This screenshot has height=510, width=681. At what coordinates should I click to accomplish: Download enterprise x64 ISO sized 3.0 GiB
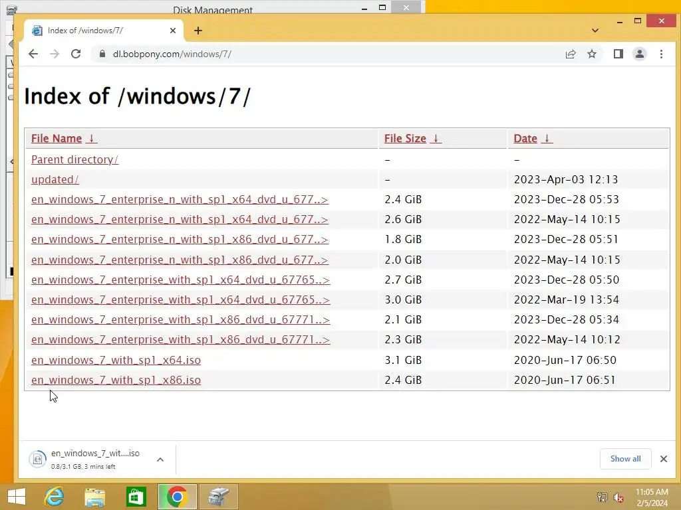coord(181,299)
